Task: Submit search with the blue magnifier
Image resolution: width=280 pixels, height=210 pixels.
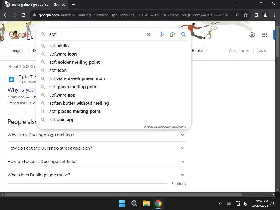Action: point(183,34)
